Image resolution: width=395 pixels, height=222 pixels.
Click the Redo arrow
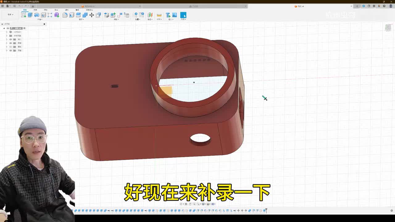[x=26, y=6]
